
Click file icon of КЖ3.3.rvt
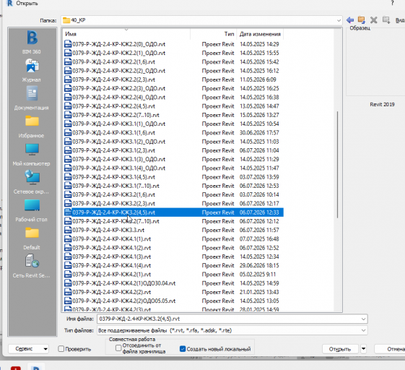tap(68, 230)
